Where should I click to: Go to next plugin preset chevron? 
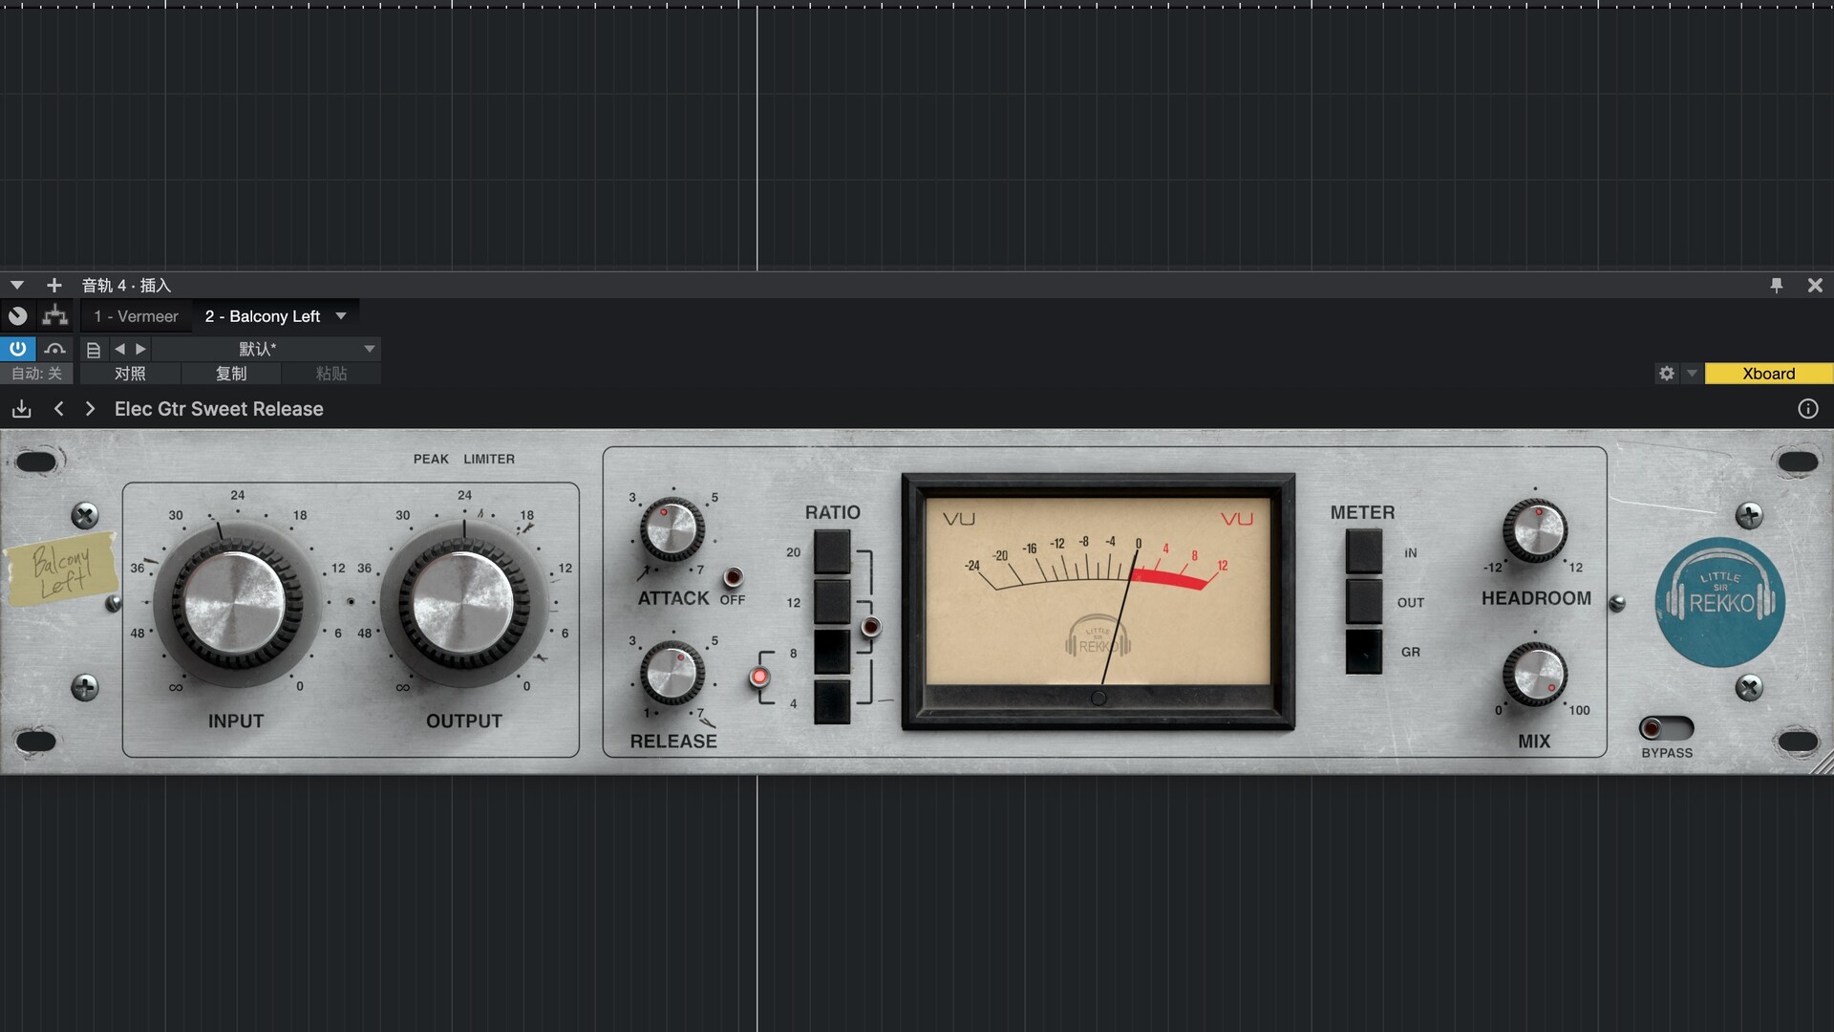[90, 409]
